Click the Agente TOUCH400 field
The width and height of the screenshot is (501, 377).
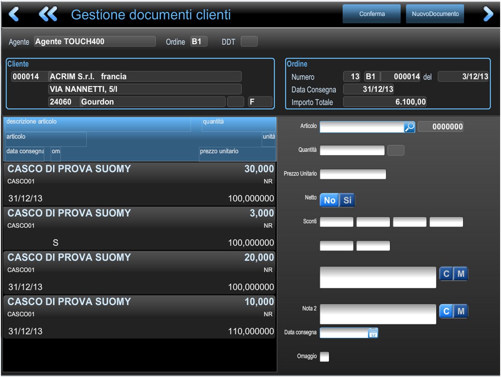pyautogui.click(x=95, y=41)
